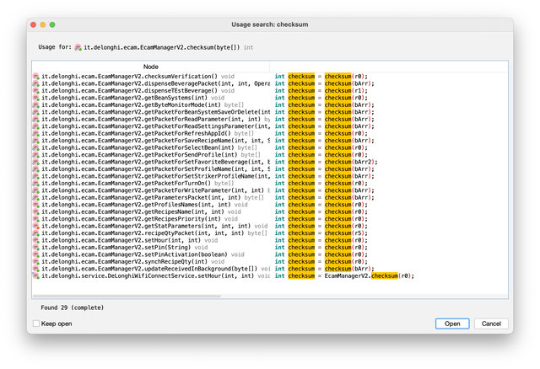The width and height of the screenshot is (540, 369).
Task: Click the method icon beside getPacketForBeanSystemSaveOrDelete row
Action: pos(36,112)
